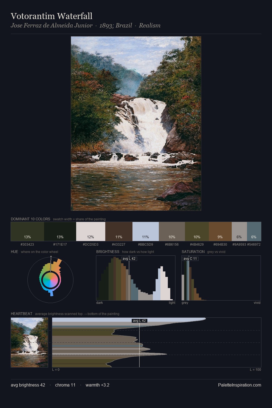
Task: Click the main waterfall painting image
Action: pos(136,123)
